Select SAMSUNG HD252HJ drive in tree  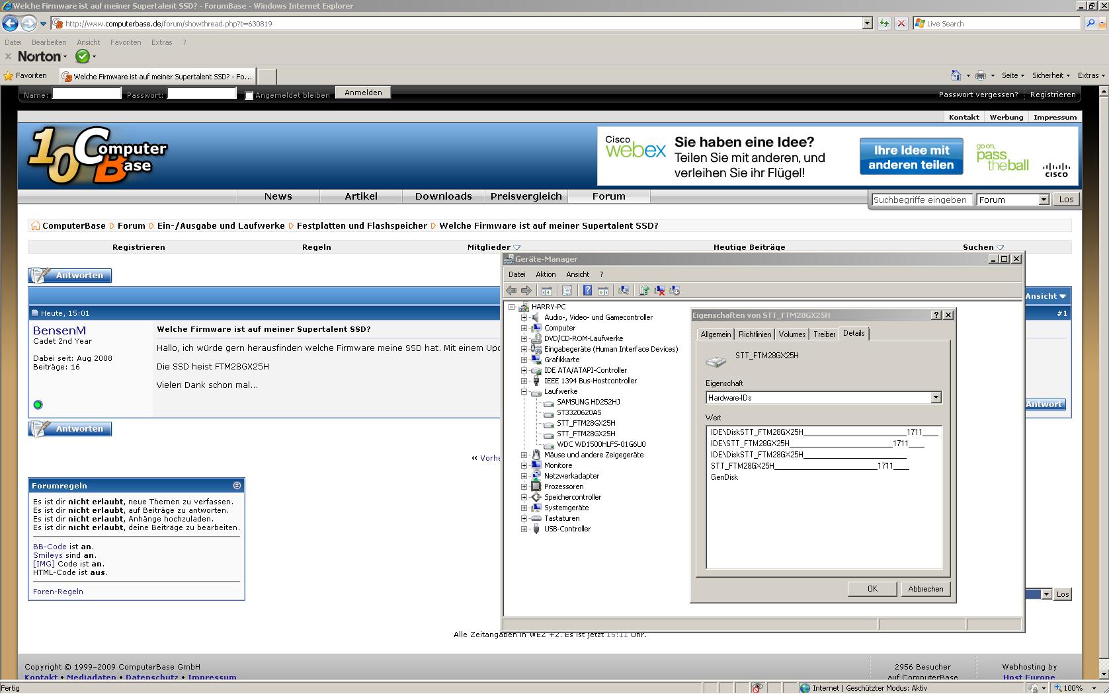588,402
